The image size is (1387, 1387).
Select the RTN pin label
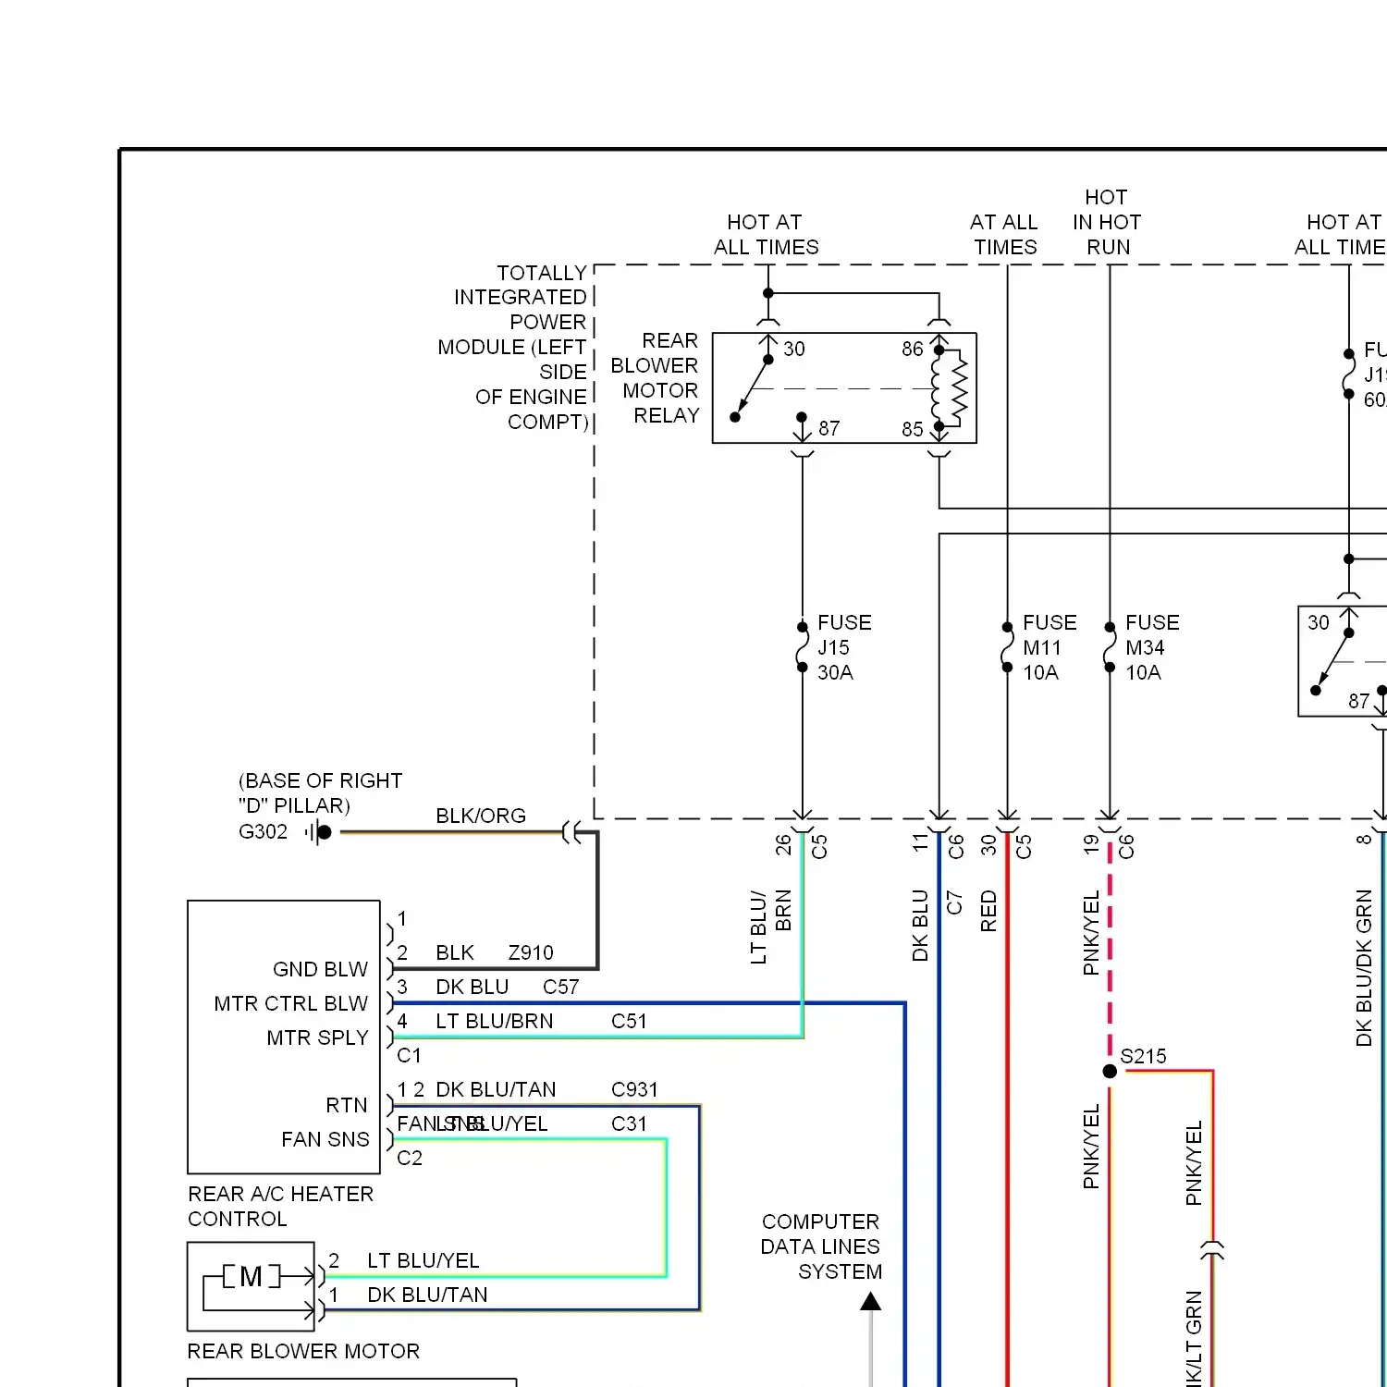coord(347,1105)
